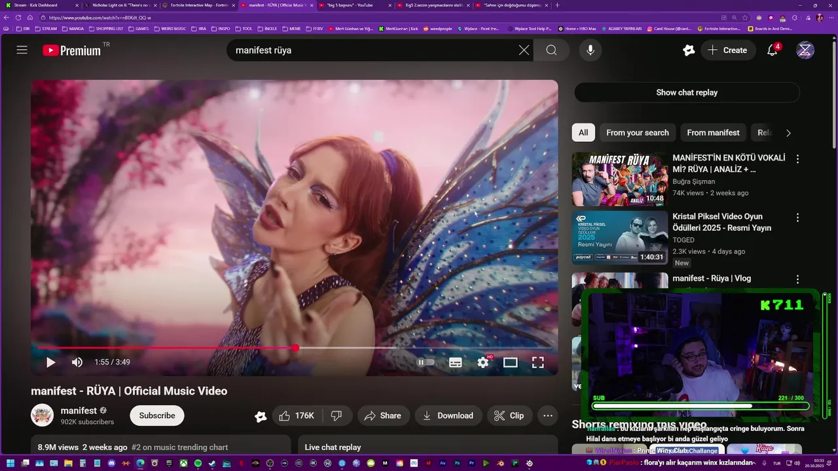Viewport: 838px width, 471px height.
Task: Toggle subtitles captions button
Action: 456,362
